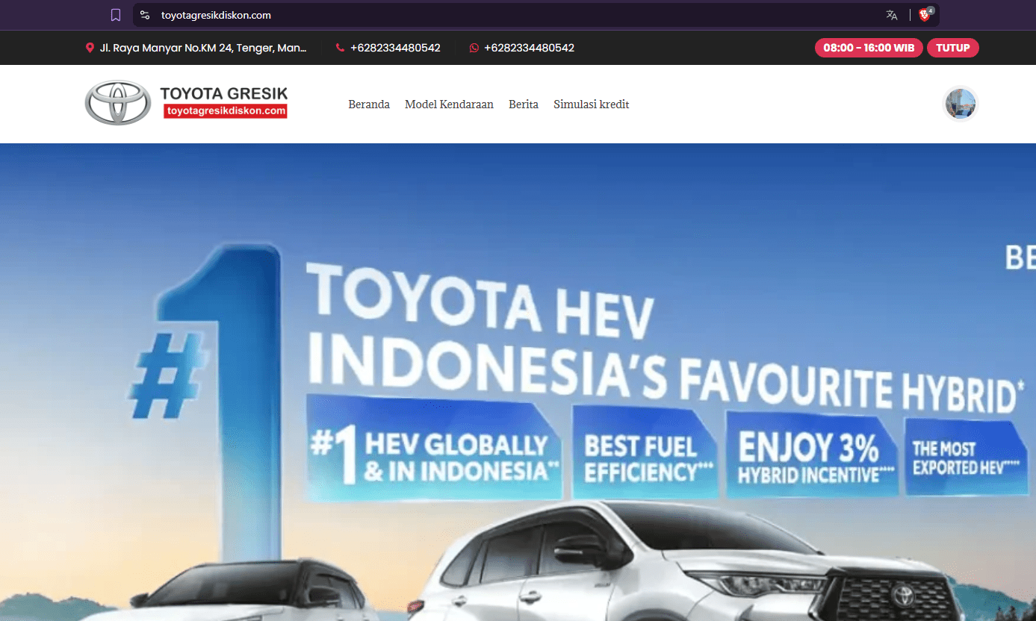
Task: Click the translate page icon
Action: pos(891,14)
